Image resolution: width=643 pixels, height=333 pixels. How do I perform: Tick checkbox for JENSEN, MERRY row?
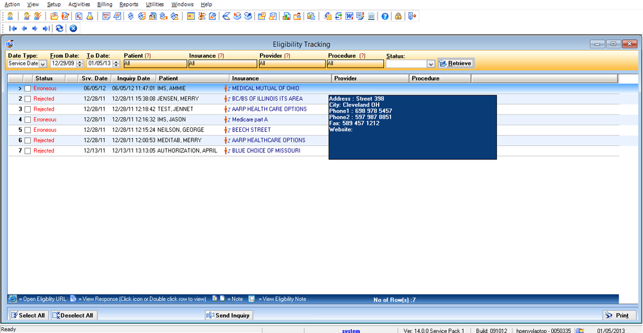click(x=28, y=99)
